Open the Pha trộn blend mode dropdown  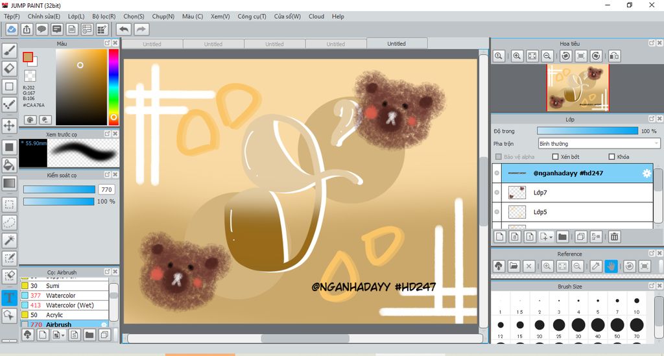[599, 143]
